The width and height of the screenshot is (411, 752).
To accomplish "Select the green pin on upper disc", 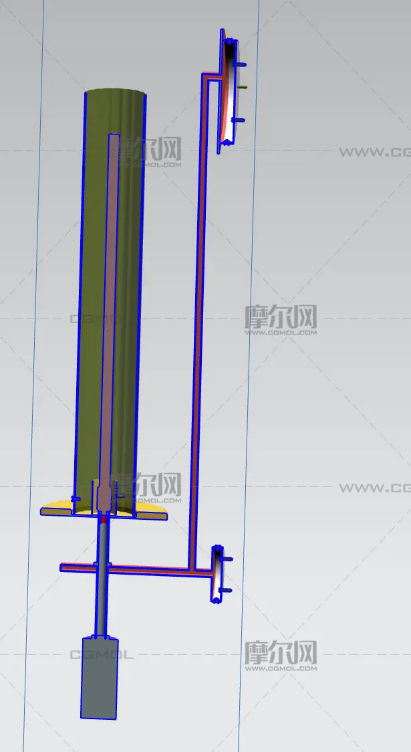I will click(243, 86).
